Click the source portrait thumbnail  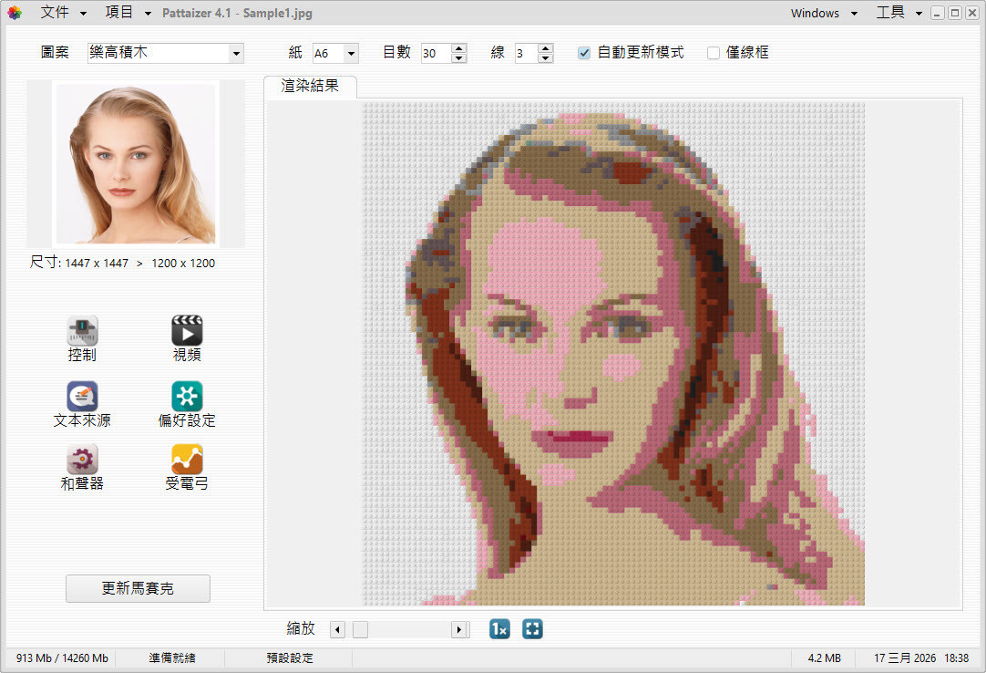pyautogui.click(x=136, y=164)
